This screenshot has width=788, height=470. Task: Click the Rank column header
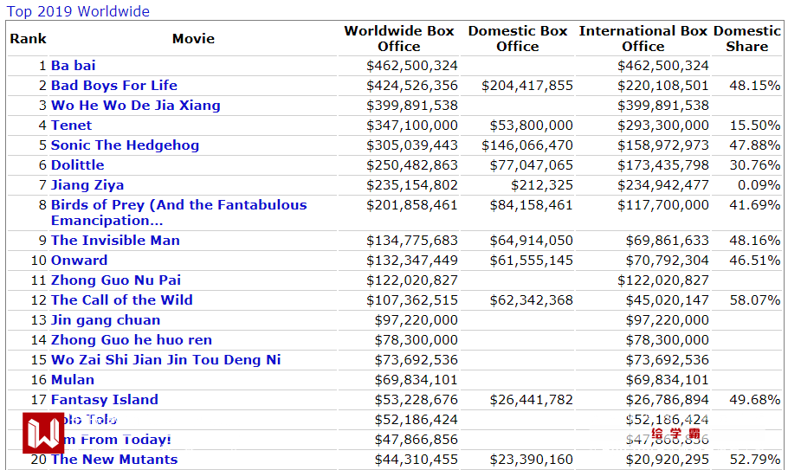point(28,39)
